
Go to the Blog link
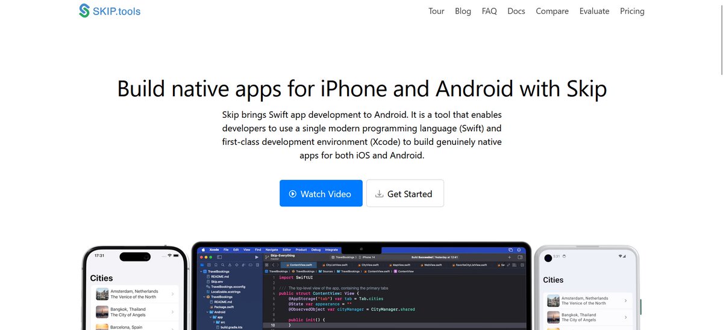tap(463, 11)
